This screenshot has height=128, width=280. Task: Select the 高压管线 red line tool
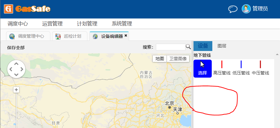222,68
